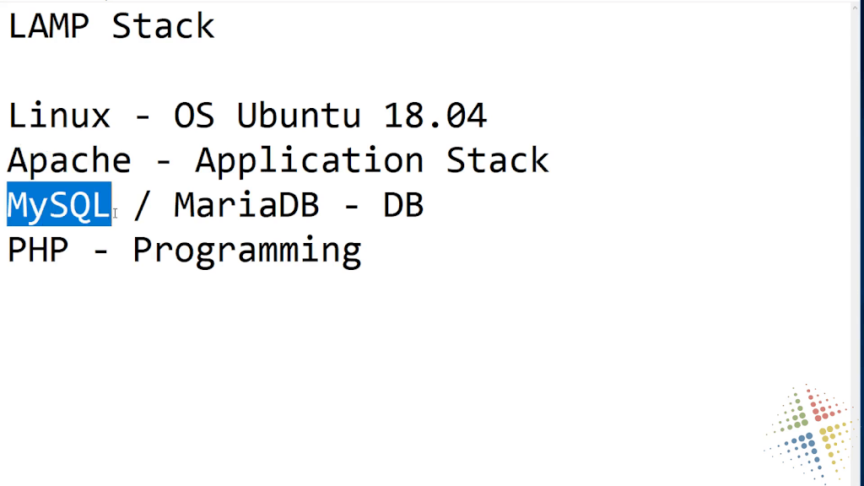Click the slash between MySQL and MariaDB
This screenshot has width=864, height=486.
coord(142,206)
